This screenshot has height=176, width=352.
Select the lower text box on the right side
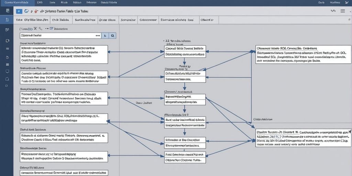303,138
